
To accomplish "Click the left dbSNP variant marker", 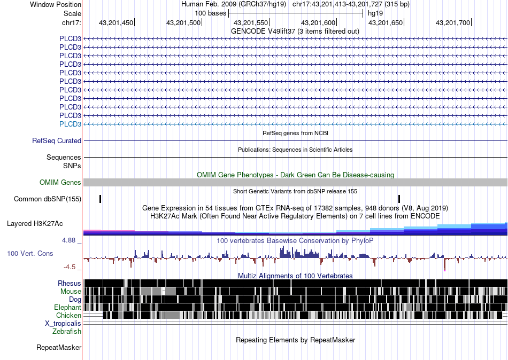I will [x=101, y=199].
